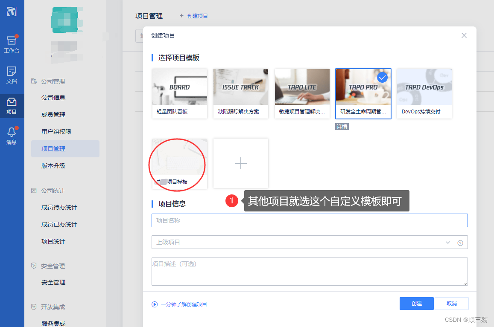494x327 pixels.
Task: Open 成员待办统计 in sidebar menu
Action: 59,207
